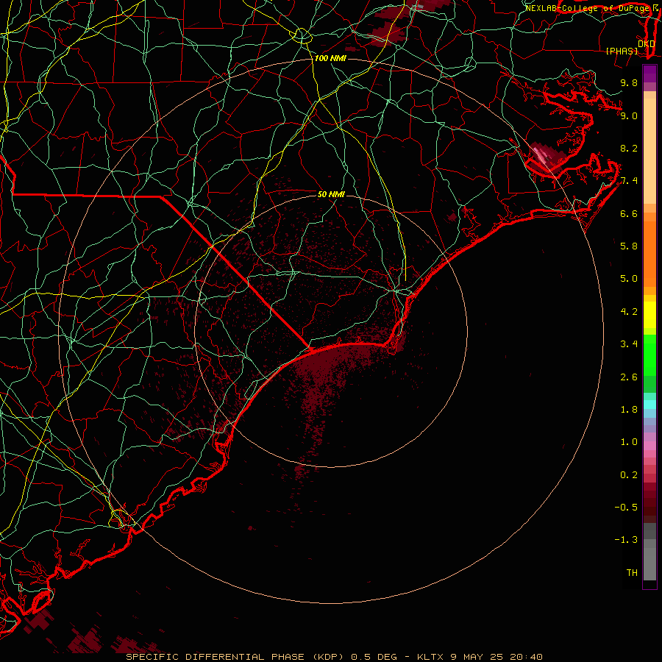Click the 1.8 value on the color scale
The height and width of the screenshot is (662, 662).
coord(629,410)
